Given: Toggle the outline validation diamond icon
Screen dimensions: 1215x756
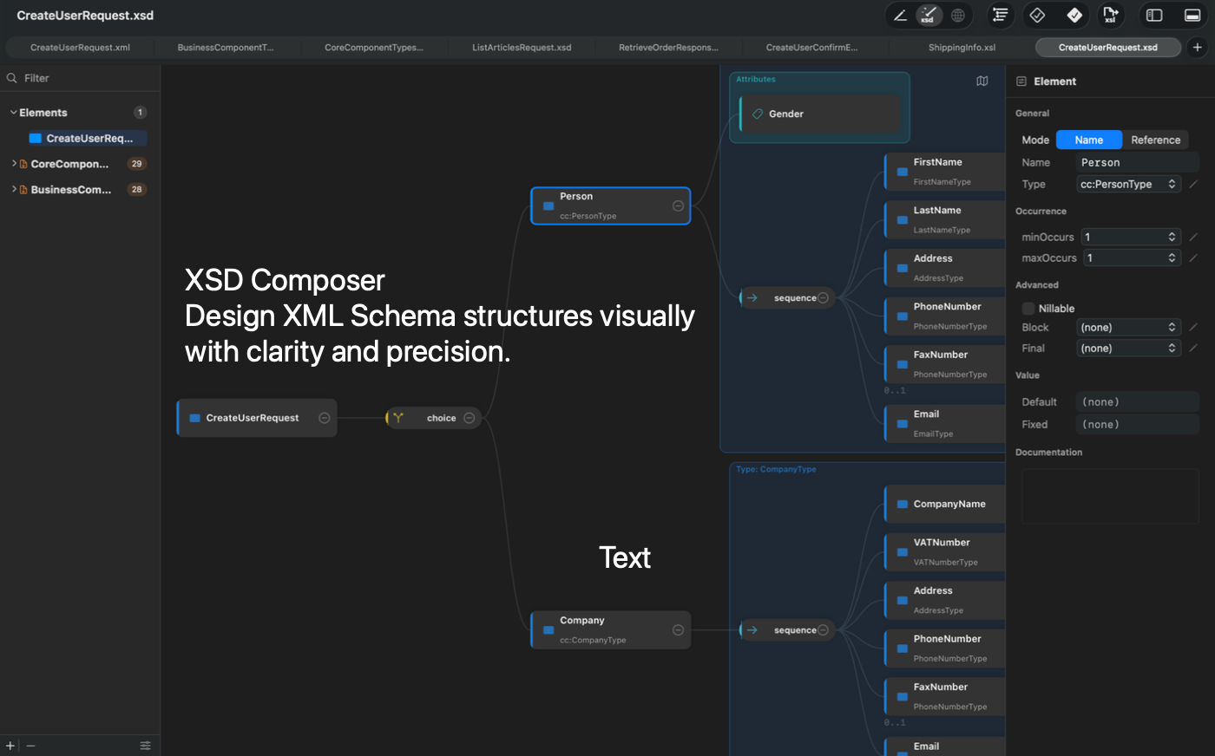Looking at the screenshot, I should click(1037, 15).
